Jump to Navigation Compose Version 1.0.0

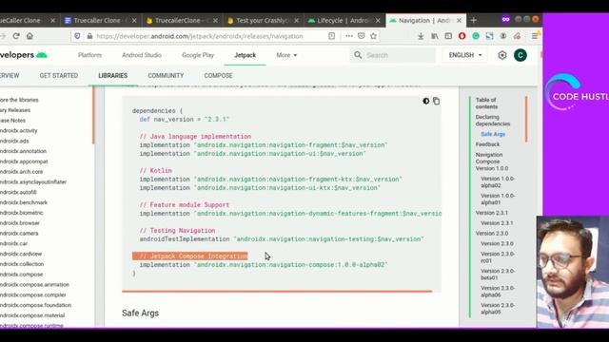point(492,161)
